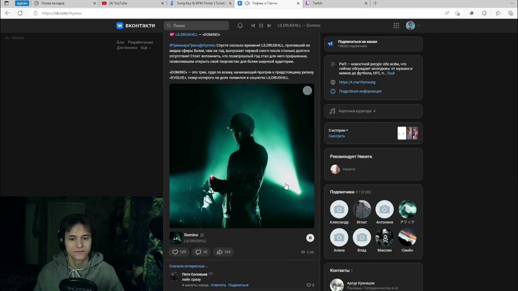Click the курсач workspace button

pyautogui.click(x=22, y=3)
